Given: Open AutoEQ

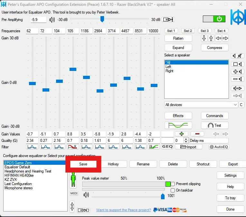Looking at the screenshot, I should tap(219, 147).
